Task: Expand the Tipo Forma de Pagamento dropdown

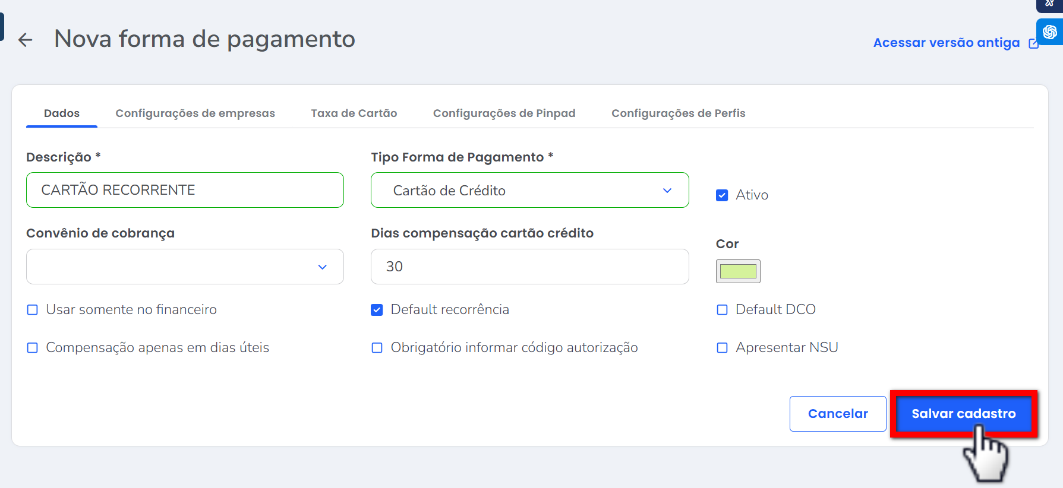Action: (x=529, y=190)
